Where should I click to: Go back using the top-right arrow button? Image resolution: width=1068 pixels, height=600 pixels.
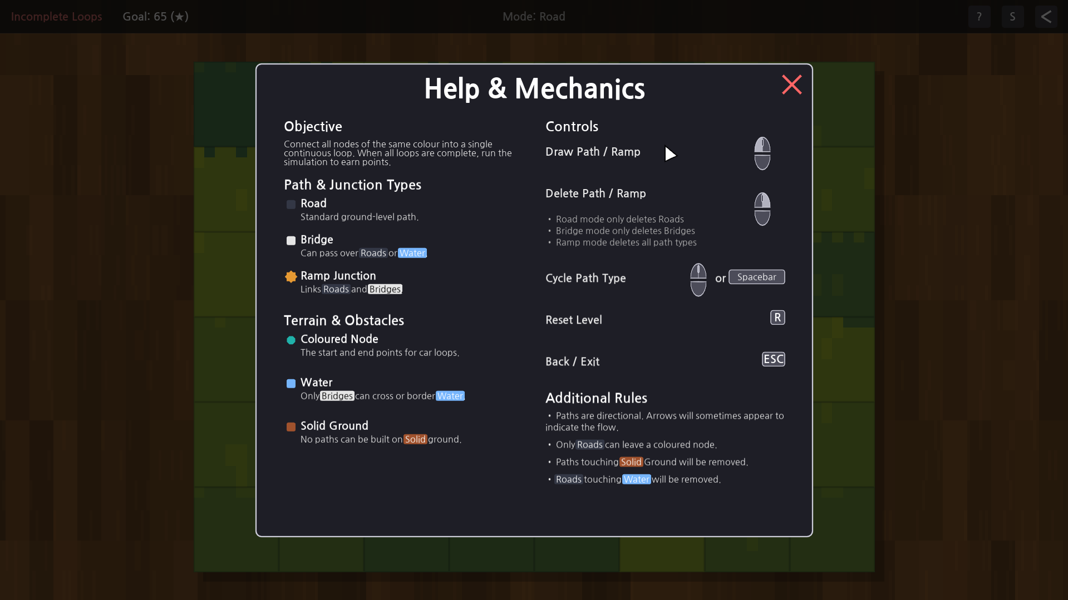(1046, 17)
